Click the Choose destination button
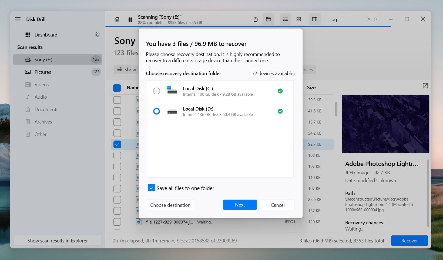This screenshot has height=260, width=443. 170,205
